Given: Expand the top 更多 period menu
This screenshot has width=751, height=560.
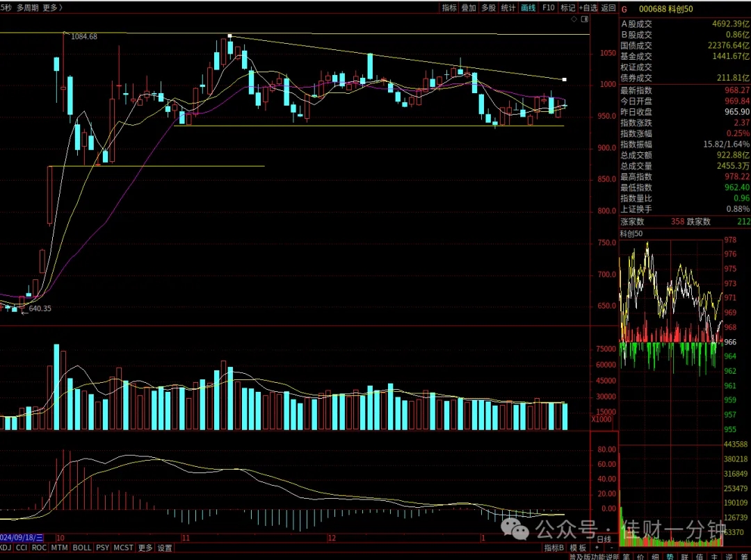Looking at the screenshot, I should 52,8.
